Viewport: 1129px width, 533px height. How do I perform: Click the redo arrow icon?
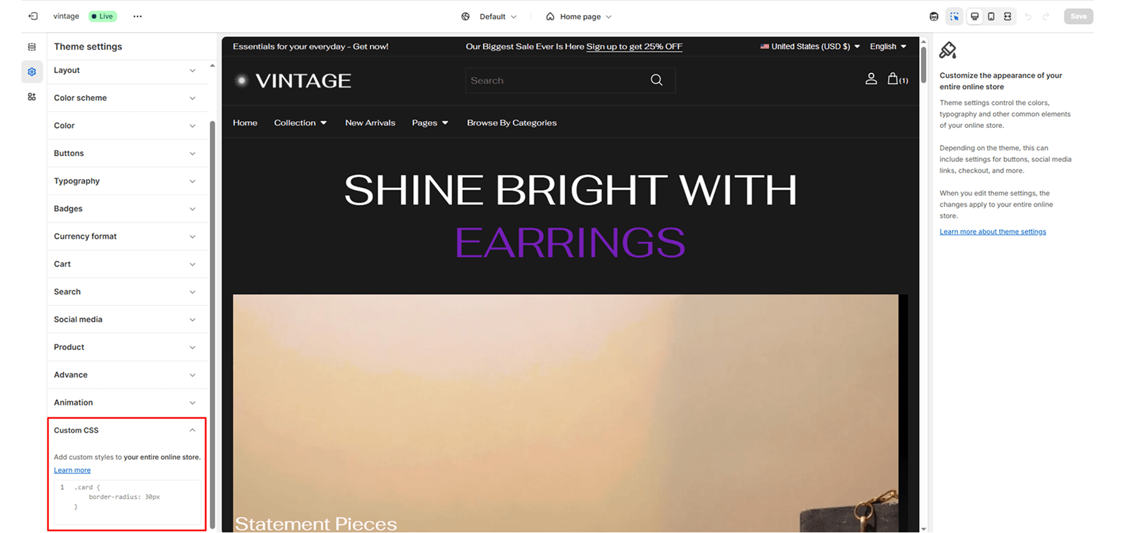pyautogui.click(x=1046, y=17)
